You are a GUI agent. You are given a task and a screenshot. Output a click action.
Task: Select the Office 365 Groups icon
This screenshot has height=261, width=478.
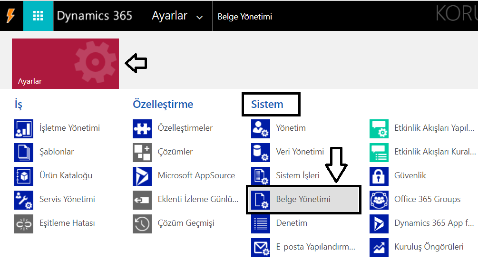tap(379, 200)
